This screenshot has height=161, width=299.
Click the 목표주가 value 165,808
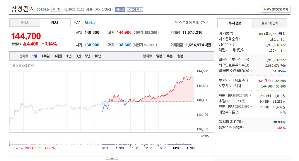[280, 81]
